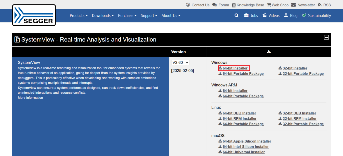
Task: Click the macOS section label
Action: [x=218, y=136]
